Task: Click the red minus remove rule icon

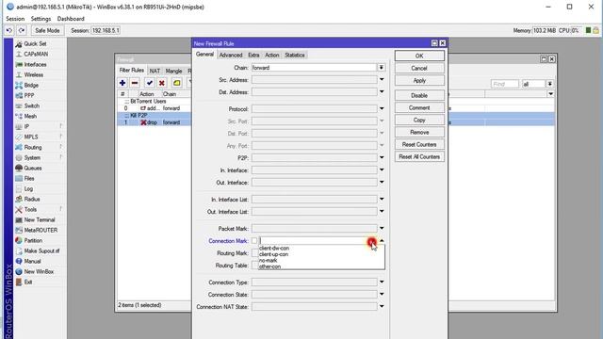Action: coord(135,83)
